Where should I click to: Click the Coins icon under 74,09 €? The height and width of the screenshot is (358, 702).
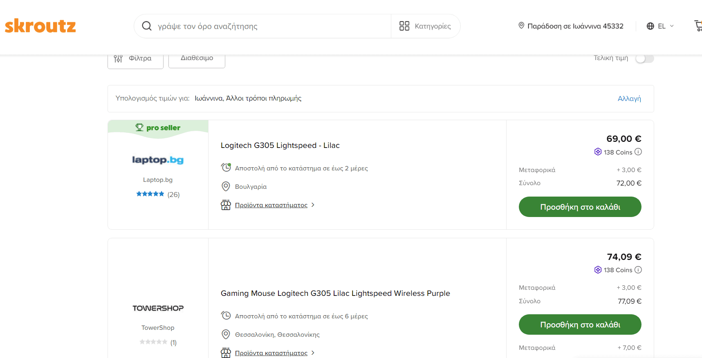(x=598, y=270)
